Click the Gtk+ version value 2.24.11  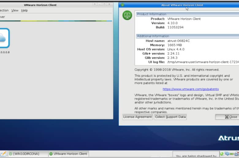tap(173, 54)
